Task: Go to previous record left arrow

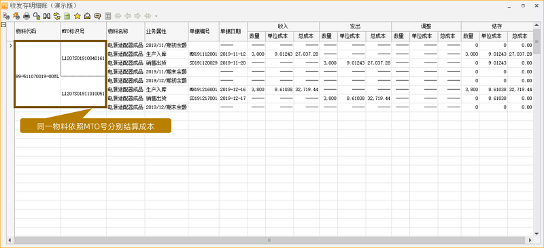Action: tap(128, 16)
